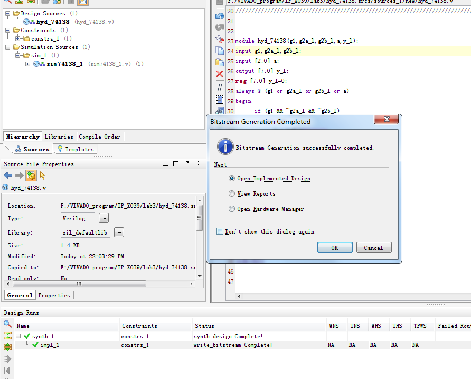
Task: Click the red X Delete icon in editor toolbar
Action: pyautogui.click(x=220, y=74)
